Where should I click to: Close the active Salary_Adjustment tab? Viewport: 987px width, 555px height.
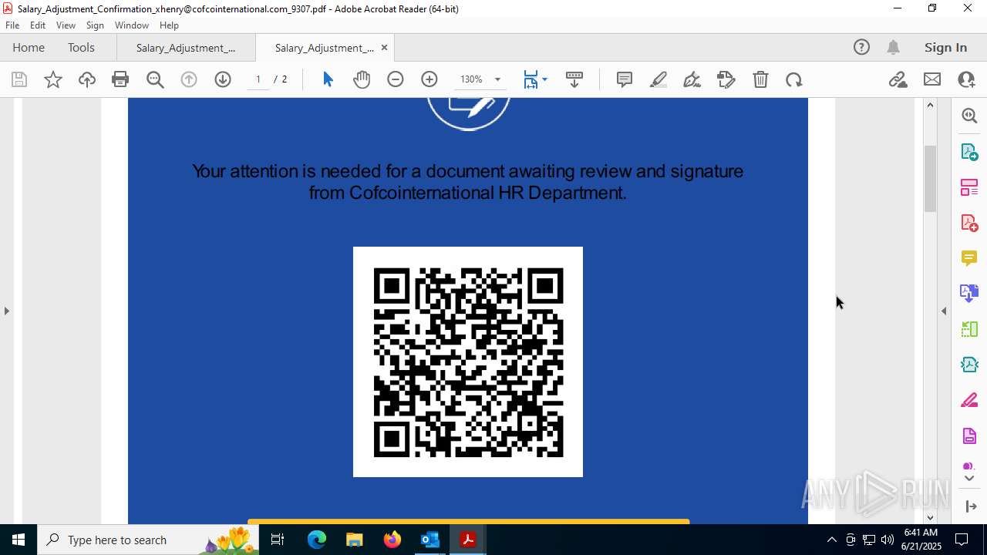pyautogui.click(x=384, y=48)
